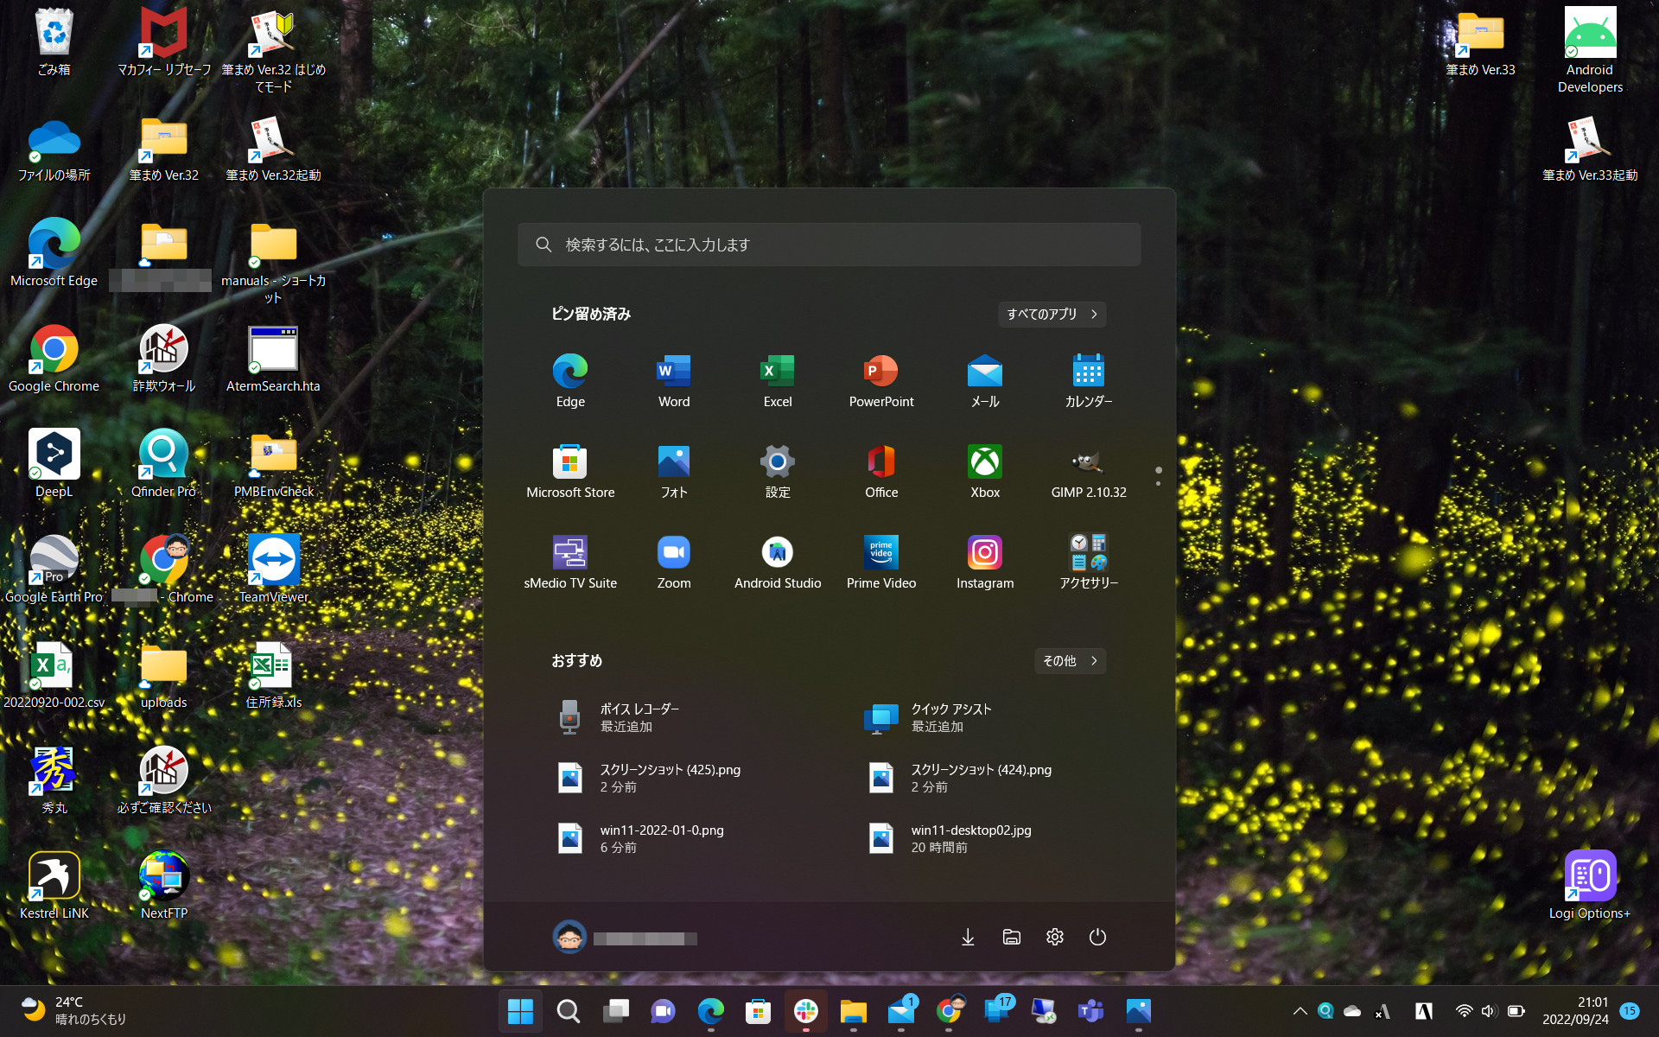Screen dimensions: 1659x1037
Task: Expand その他 recommended items
Action: coord(1070,660)
